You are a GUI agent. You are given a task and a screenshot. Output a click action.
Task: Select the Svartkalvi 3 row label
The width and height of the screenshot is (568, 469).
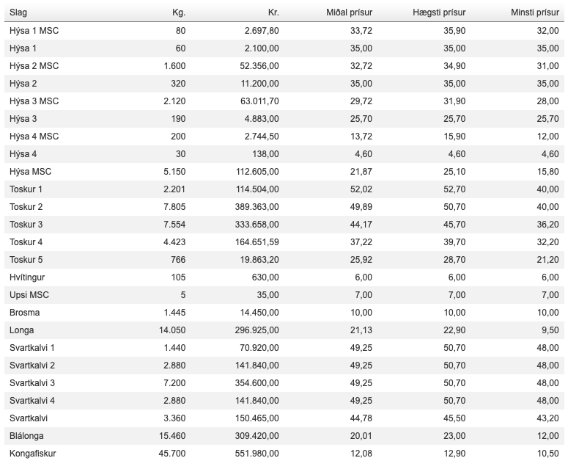coord(32,382)
